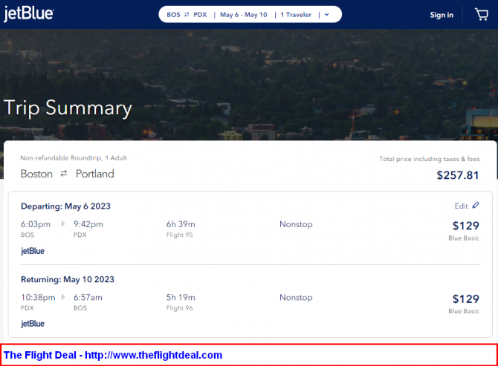
Task: Click Flight 96 label
Action: coord(179,308)
